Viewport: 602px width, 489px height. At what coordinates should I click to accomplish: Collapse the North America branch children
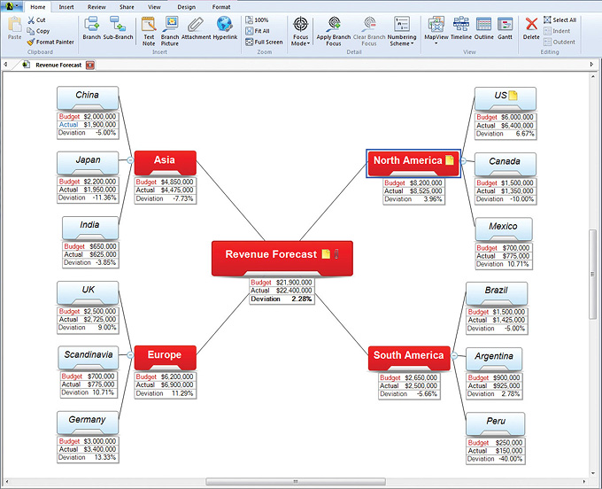pyautogui.click(x=463, y=161)
